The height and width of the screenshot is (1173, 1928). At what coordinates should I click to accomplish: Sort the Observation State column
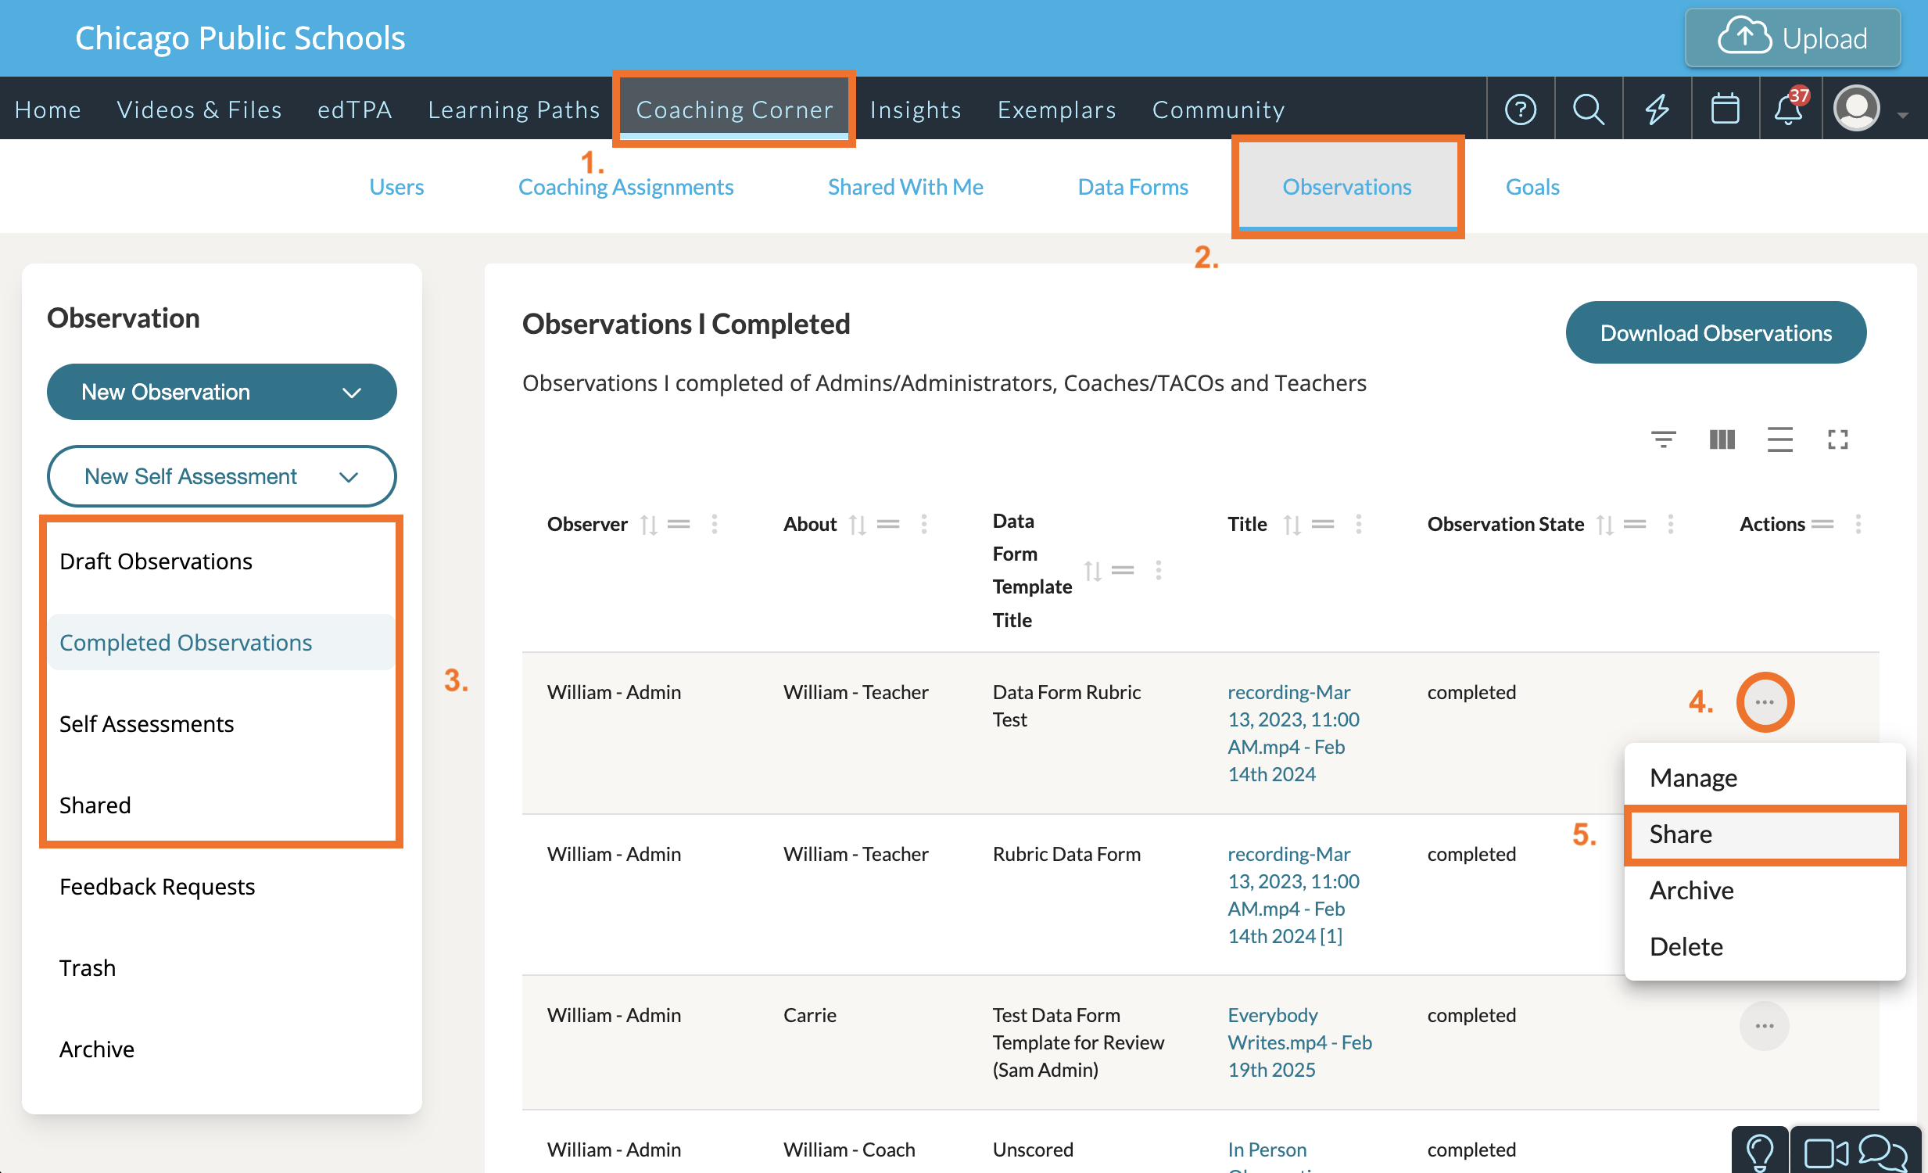click(1604, 524)
